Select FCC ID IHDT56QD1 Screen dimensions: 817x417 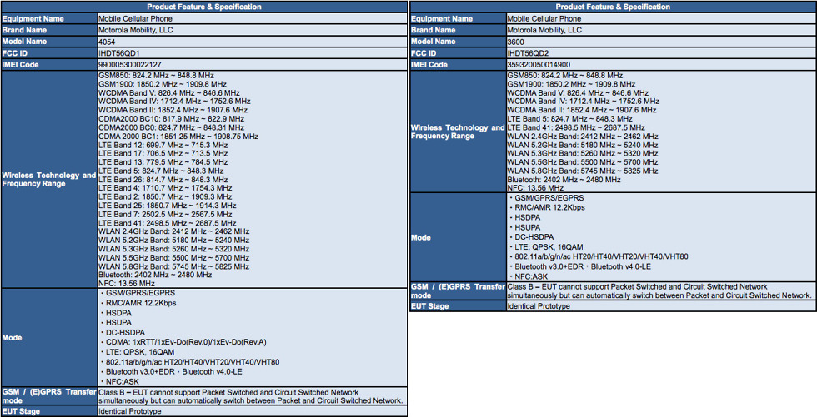point(120,52)
